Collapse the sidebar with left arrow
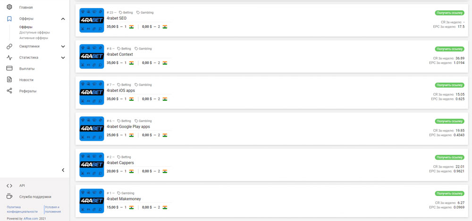472x221 pixels. pyautogui.click(x=63, y=170)
